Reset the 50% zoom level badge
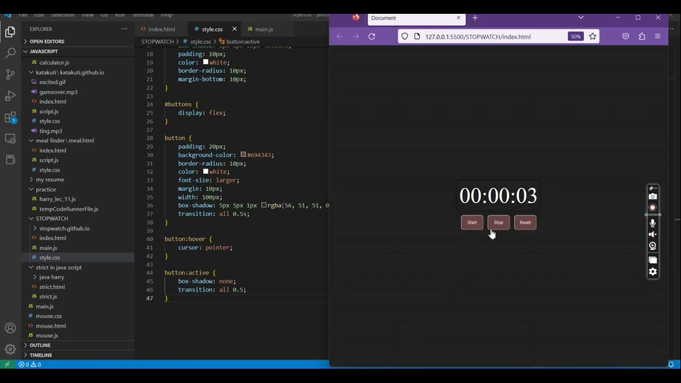 click(x=575, y=36)
